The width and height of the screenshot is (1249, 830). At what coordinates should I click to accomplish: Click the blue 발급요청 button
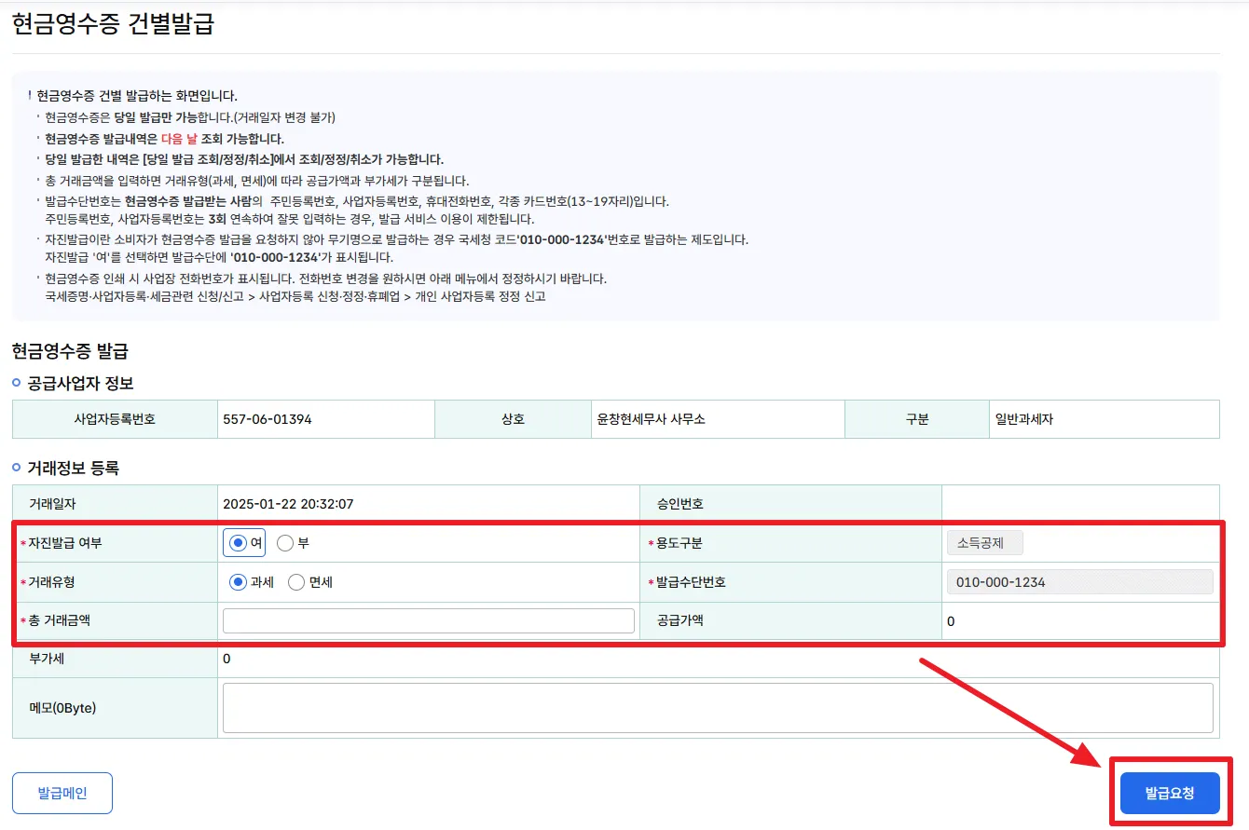[x=1170, y=793]
